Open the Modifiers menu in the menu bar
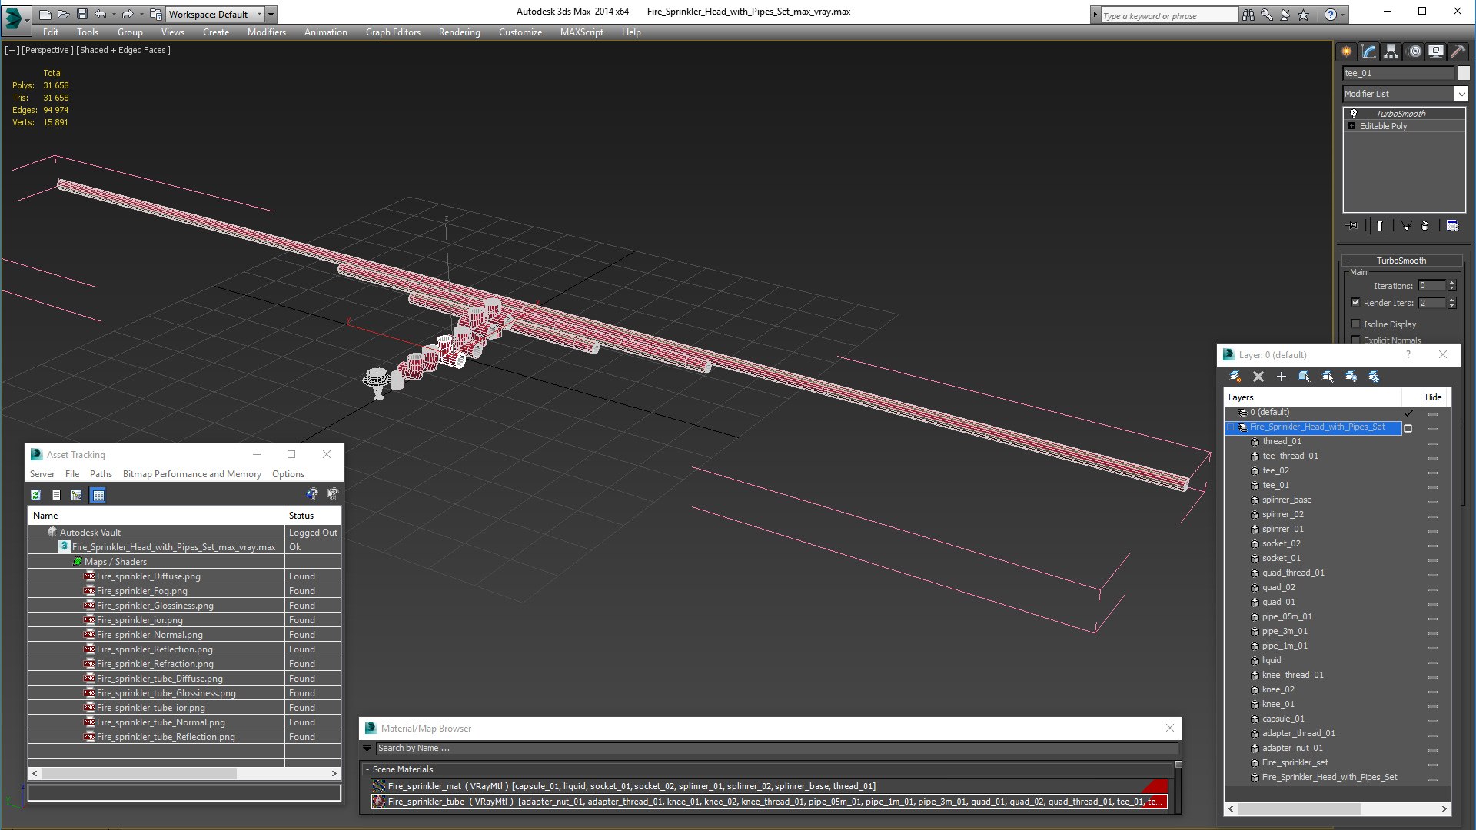The height and width of the screenshot is (830, 1476). 265,32
